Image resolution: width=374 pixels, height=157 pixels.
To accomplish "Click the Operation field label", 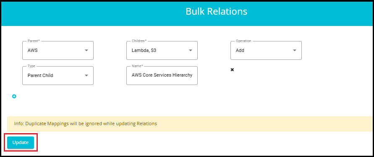I will pyautogui.click(x=243, y=41).
